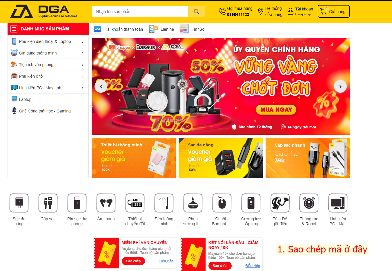
Task: Open the shopping cart Giỏ hàng
Action: pyautogui.click(x=333, y=11)
